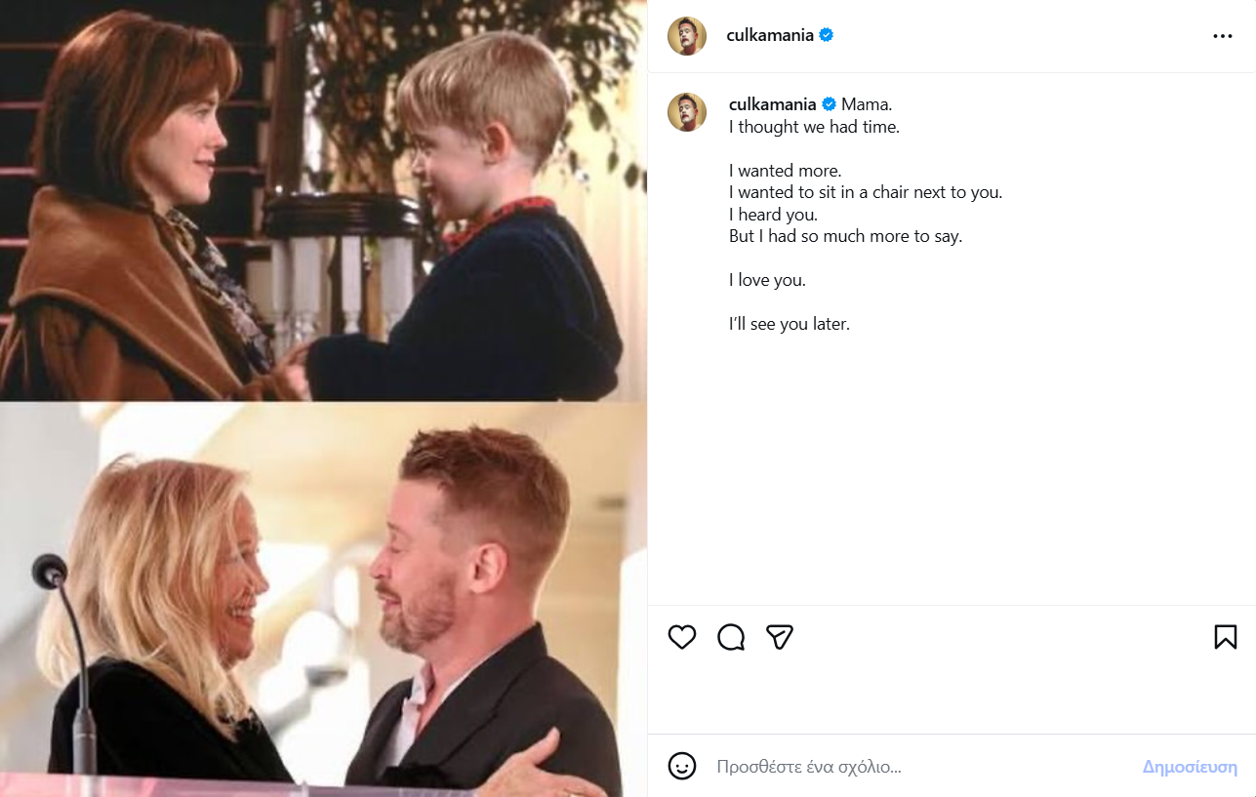Save the post with the bookmark icon

pos(1225,637)
